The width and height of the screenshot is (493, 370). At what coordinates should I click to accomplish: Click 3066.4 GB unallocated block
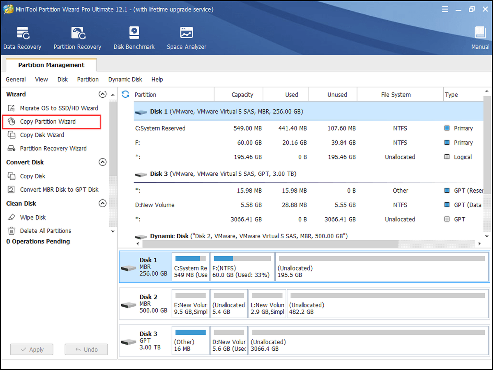coord(369,340)
